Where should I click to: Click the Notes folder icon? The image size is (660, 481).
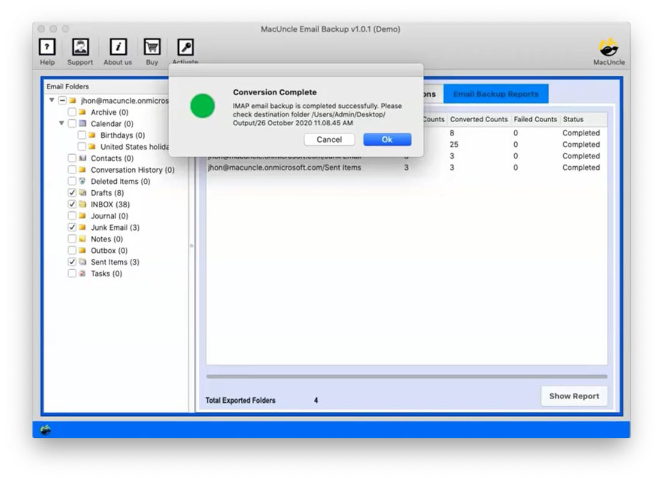(x=82, y=238)
